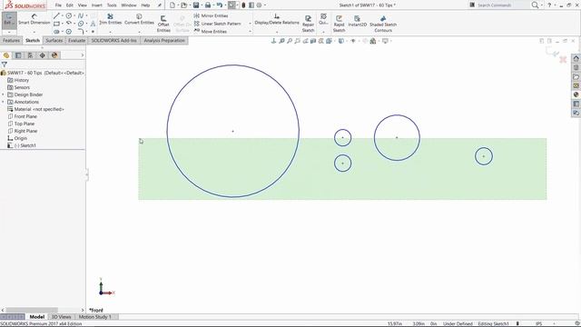Toggle Shaded Sketch Contours
Viewport: 581px width, 327px height.
tap(383, 24)
